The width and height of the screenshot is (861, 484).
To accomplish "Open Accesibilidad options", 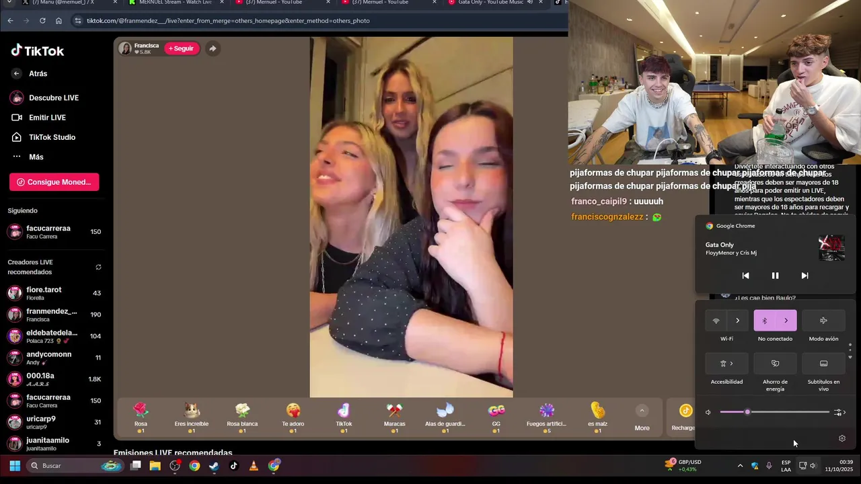I will 726,364.
